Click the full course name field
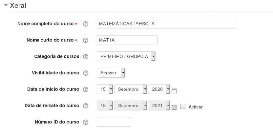 [166, 24]
